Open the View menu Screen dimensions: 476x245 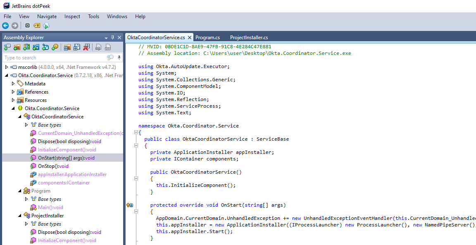tap(24, 16)
